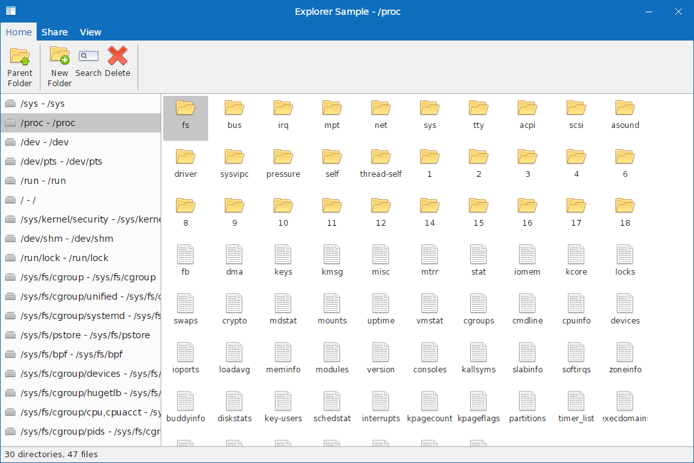The image size is (694, 463).
Task: Select the diskstats file
Action: [235, 410]
